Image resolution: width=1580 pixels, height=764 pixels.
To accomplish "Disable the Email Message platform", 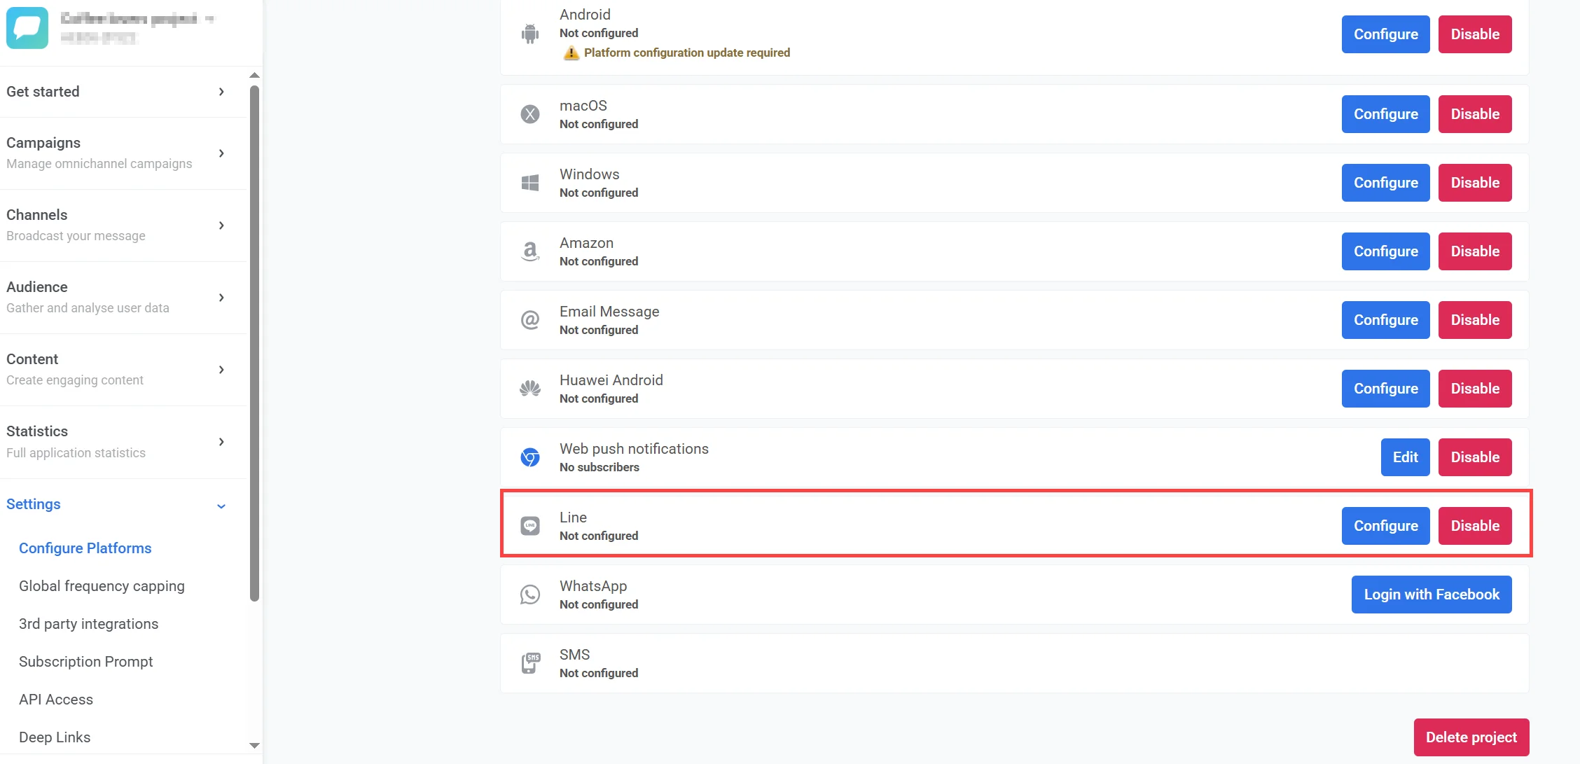I will coord(1474,320).
